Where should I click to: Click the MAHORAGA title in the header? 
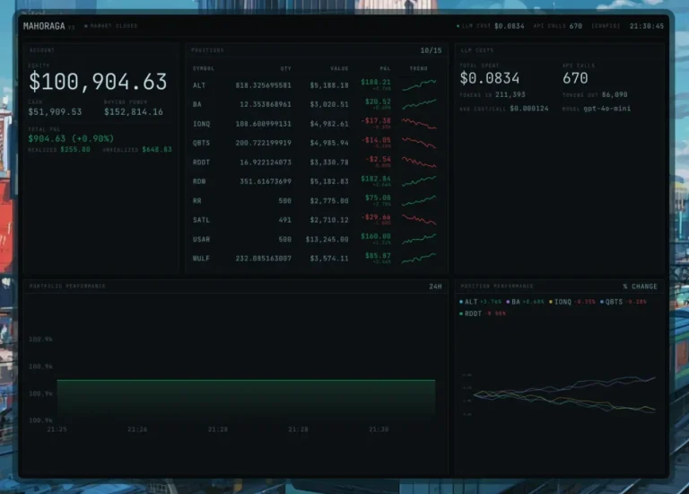point(45,26)
